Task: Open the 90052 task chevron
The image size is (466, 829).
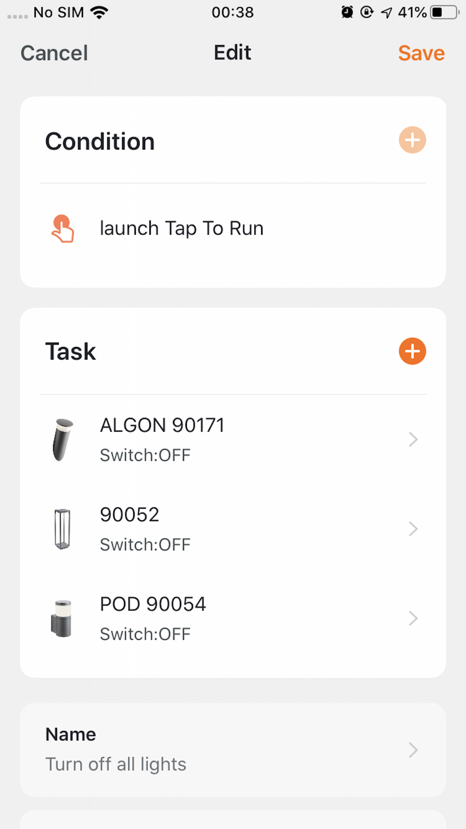Action: pos(413,529)
